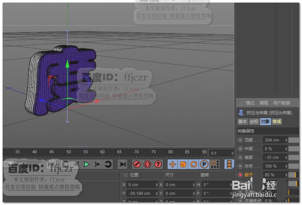
Task: Open the 模式 menu
Action: pos(250,103)
